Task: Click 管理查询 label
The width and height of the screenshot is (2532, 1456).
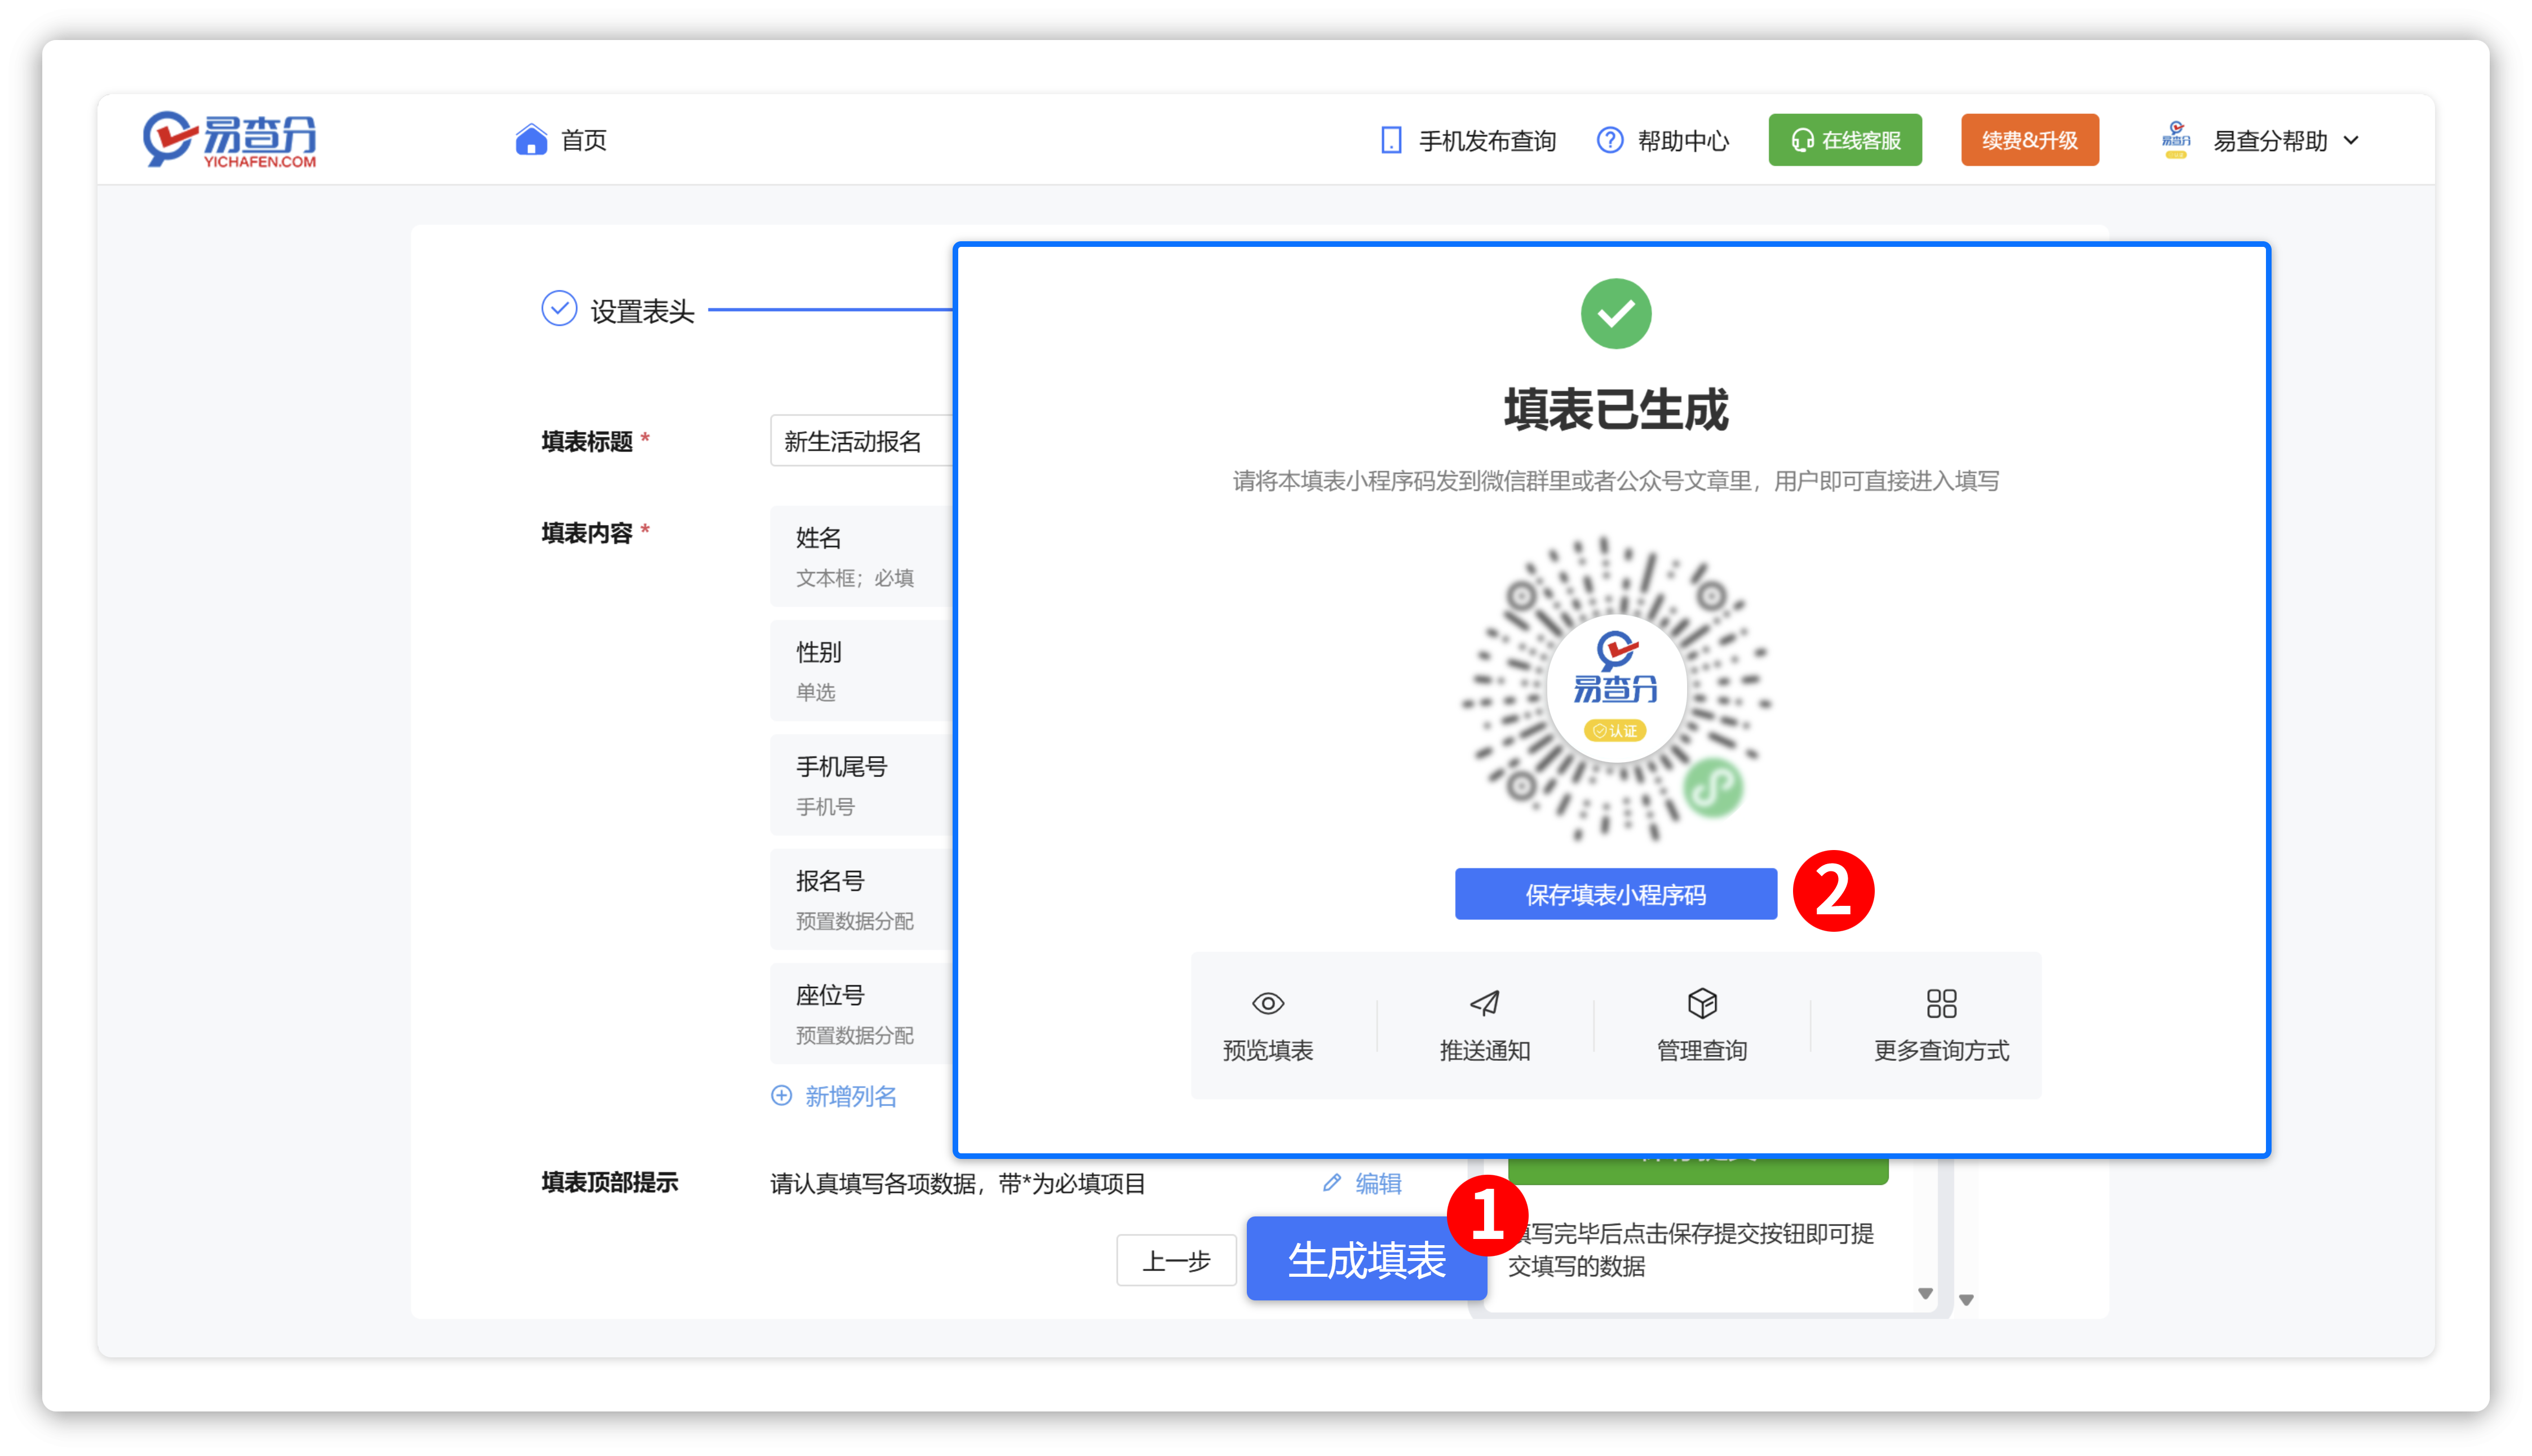Action: 1701,1051
